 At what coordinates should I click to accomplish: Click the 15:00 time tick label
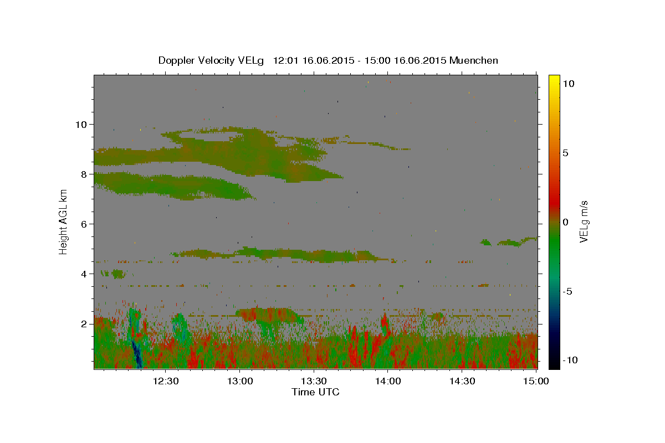coord(535,381)
